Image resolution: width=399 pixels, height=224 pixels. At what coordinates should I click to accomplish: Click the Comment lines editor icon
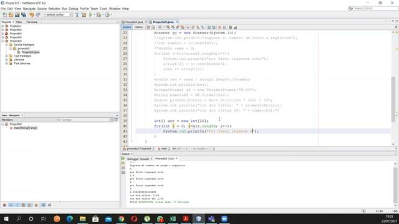coord(230,27)
